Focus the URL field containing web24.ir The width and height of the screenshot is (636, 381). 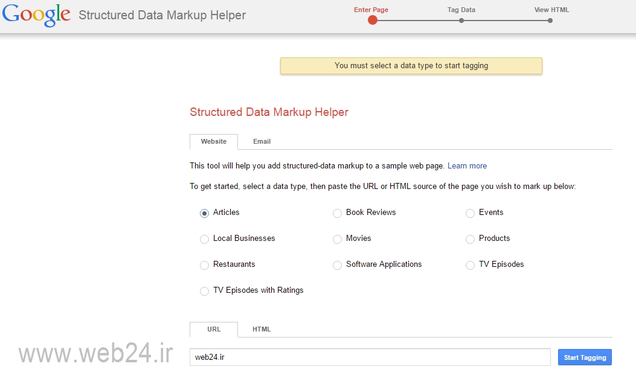370,357
